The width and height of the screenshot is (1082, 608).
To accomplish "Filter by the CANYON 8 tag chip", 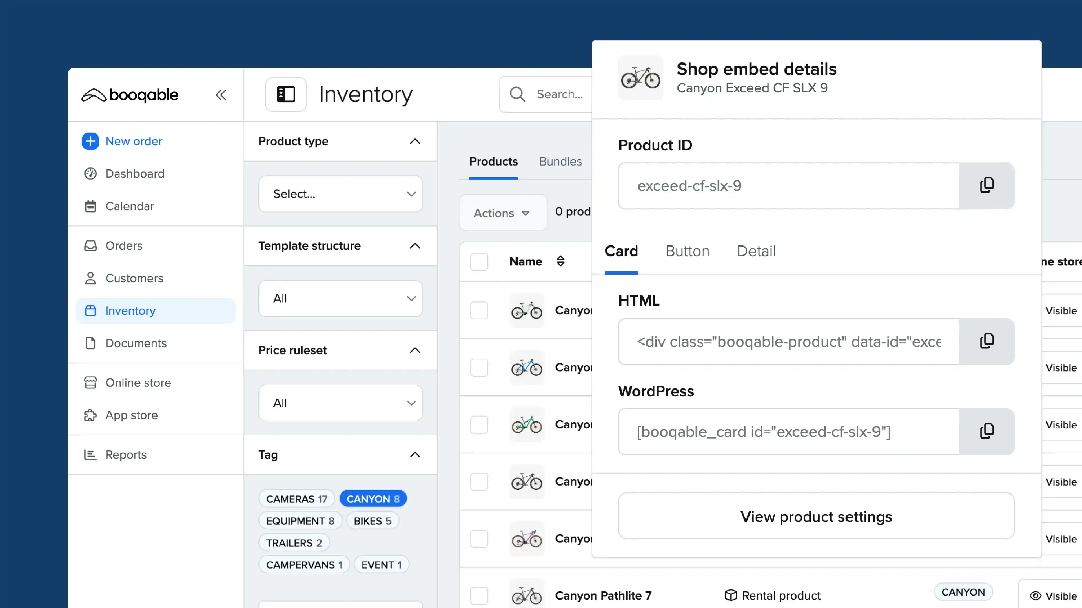I will tap(373, 499).
